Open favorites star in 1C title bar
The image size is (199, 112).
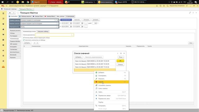164,6
